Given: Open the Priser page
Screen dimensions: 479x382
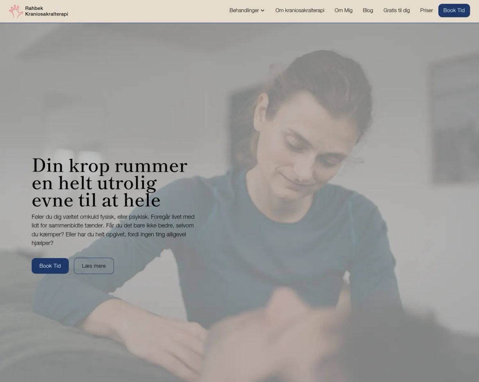Looking at the screenshot, I should [x=426, y=10].
